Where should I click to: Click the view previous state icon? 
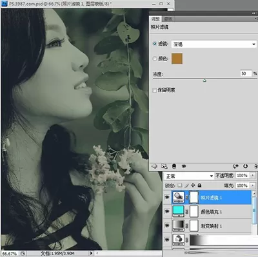click(x=236, y=166)
